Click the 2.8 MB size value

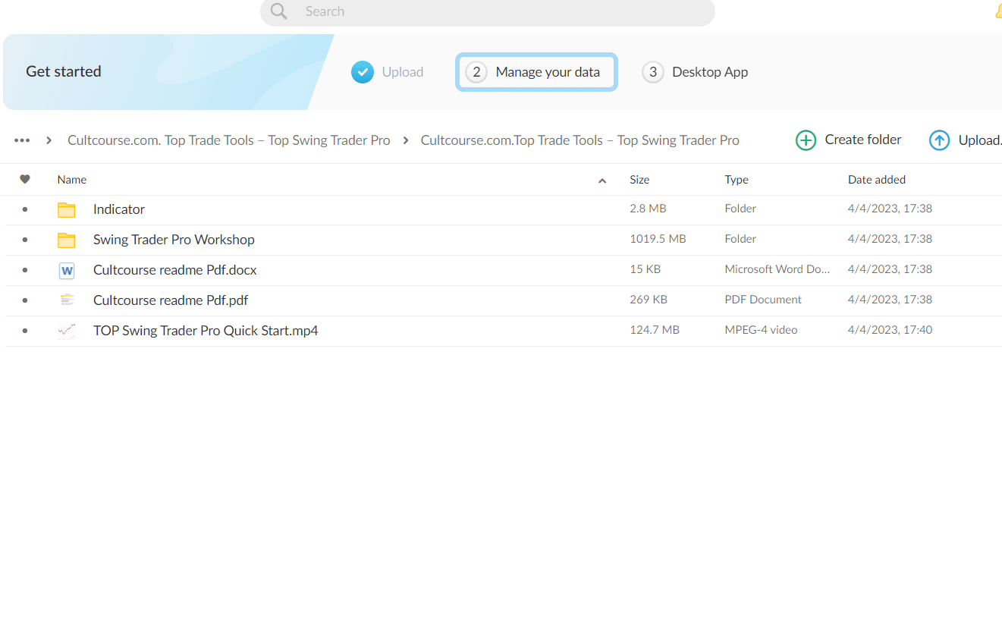[x=648, y=209]
